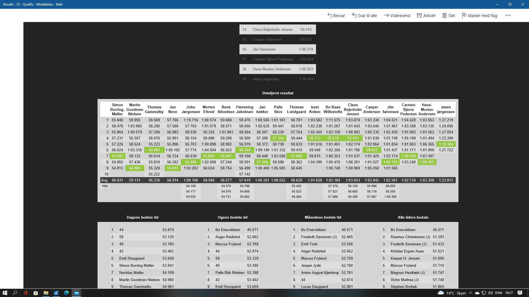This screenshot has height=297, width=529.
Task: Open network status tray icon
Action: tap(484, 293)
